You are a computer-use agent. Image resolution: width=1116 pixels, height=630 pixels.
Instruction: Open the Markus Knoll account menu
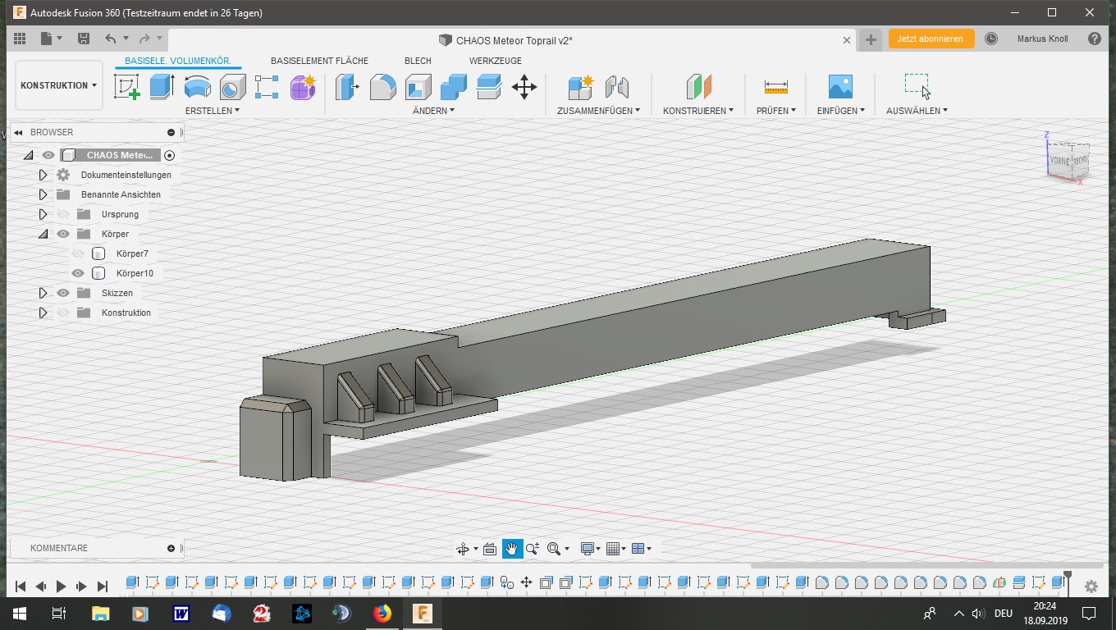click(x=1042, y=39)
